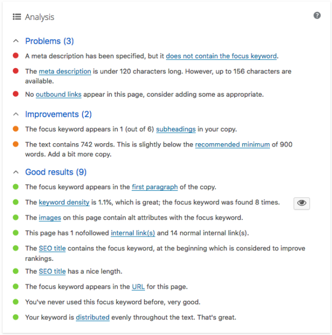332x335 pixels.
Task: Open the 'recommended minimum' link
Action: pyautogui.click(x=232, y=144)
